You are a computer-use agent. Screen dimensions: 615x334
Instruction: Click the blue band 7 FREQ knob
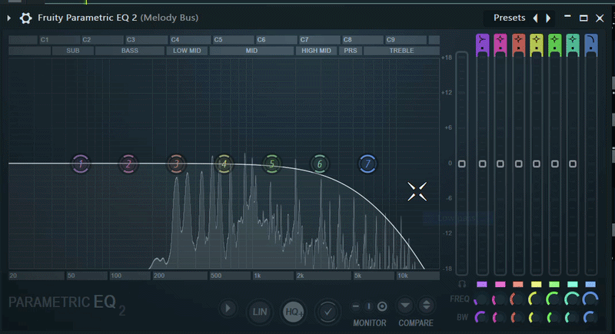click(x=590, y=299)
